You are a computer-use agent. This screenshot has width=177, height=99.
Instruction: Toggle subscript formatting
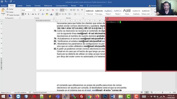pyautogui.click(x=36, y=14)
